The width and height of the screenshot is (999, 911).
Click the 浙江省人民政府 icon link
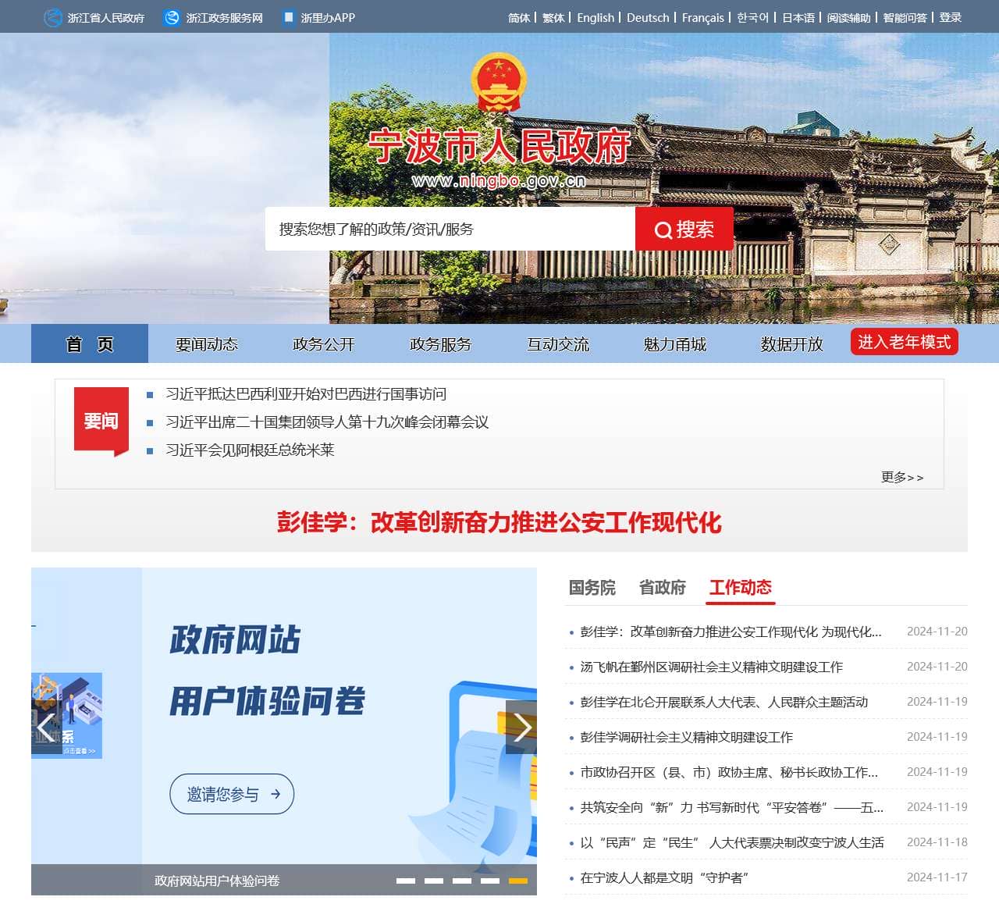[x=52, y=16]
